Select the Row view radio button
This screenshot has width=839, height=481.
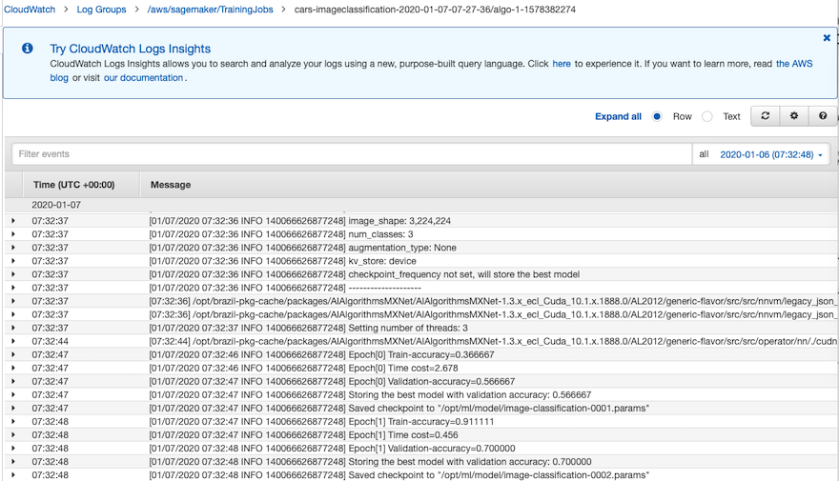657,116
